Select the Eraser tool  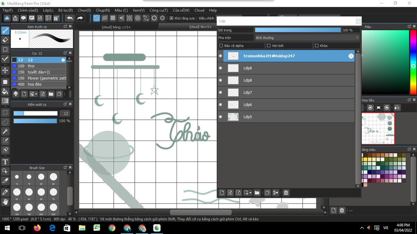coord(5,40)
